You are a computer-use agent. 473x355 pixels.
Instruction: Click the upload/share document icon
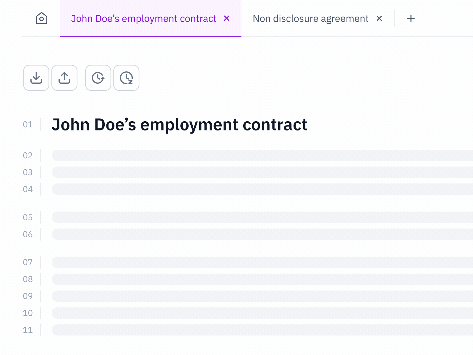click(64, 78)
